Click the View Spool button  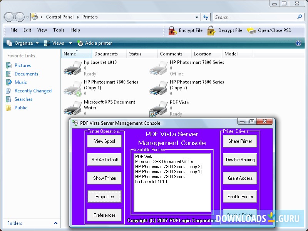104,141
